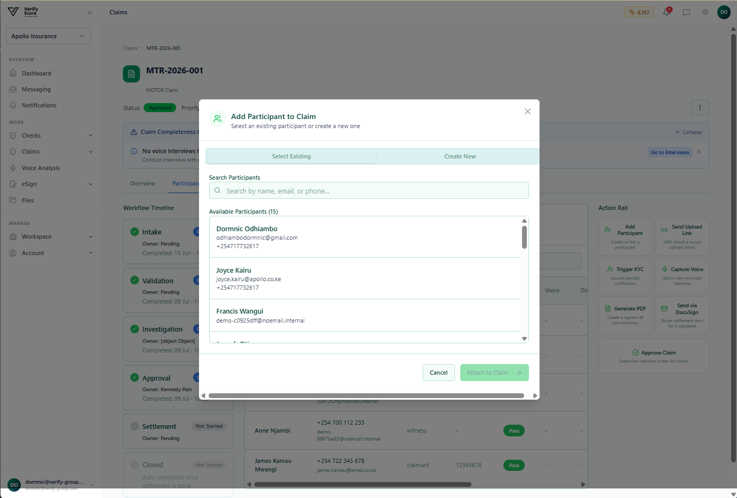Switch to Select Existing tab
This screenshot has height=498, width=737.
point(291,156)
